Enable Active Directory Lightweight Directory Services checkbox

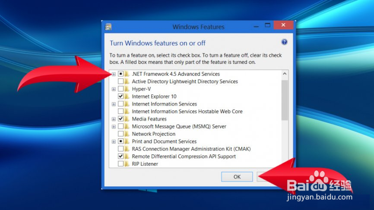[x=120, y=81]
